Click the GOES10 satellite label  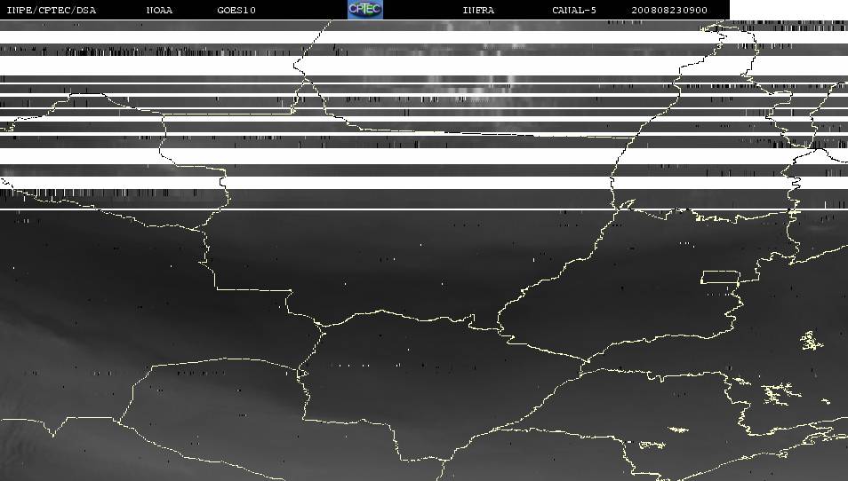(236, 11)
